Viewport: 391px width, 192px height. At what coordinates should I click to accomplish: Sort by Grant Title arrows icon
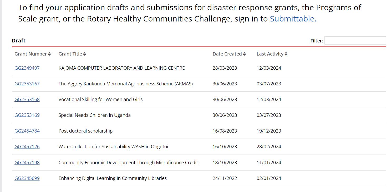[85, 54]
